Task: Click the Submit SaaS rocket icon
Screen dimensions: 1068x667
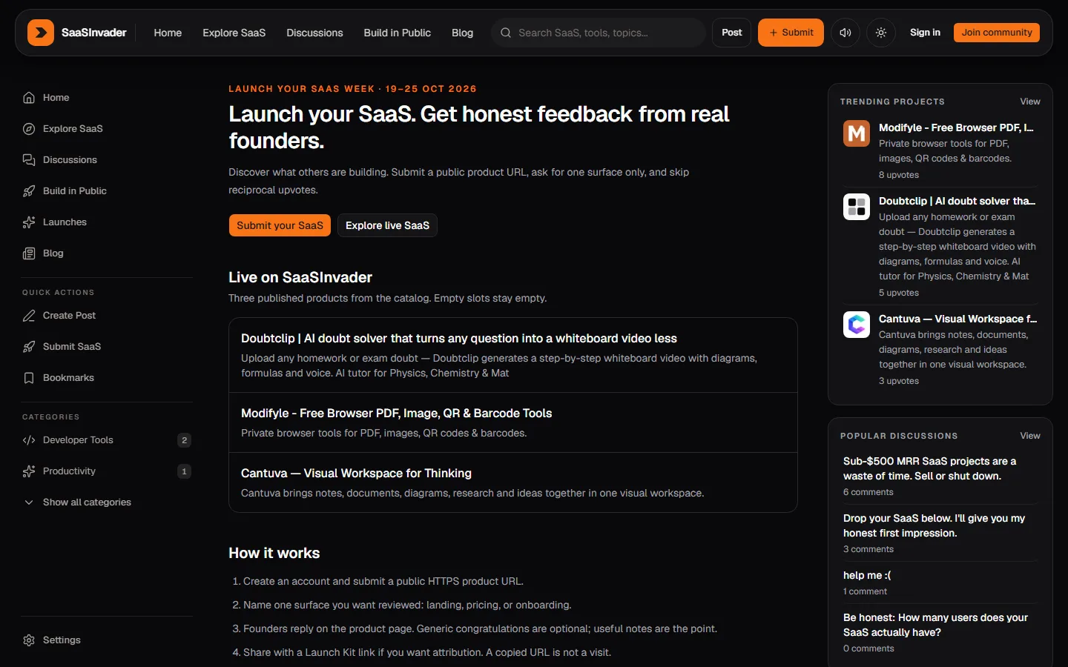Action: [29, 347]
